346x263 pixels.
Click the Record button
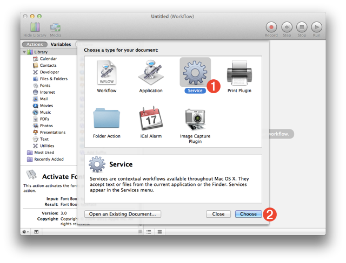[271, 27]
